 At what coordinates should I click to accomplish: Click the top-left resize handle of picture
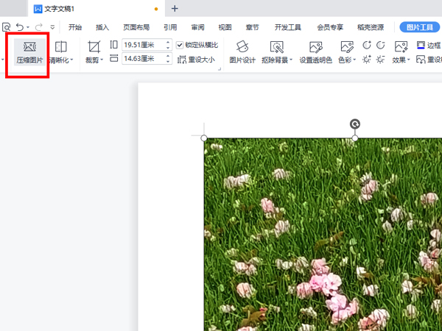204,138
